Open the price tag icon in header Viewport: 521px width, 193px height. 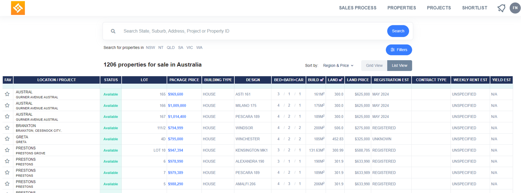(x=501, y=8)
